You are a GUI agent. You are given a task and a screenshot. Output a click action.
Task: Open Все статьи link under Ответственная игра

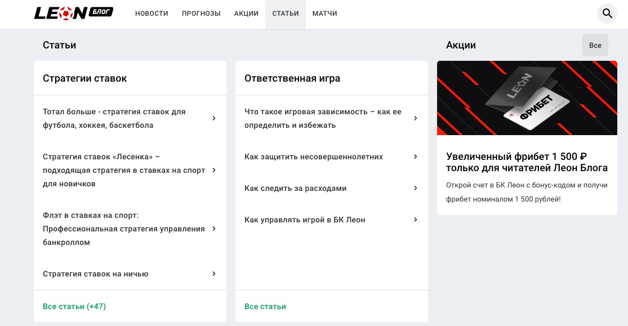tap(265, 306)
